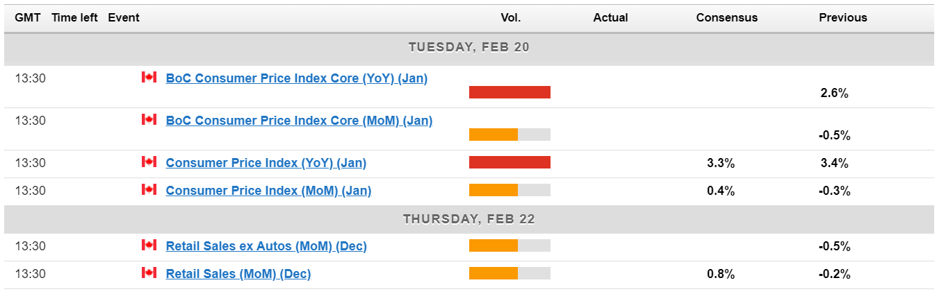Screen dimensions: 937x294
Task: Click Canada flag beside Consumer Price Index MoM
Action: click(149, 190)
